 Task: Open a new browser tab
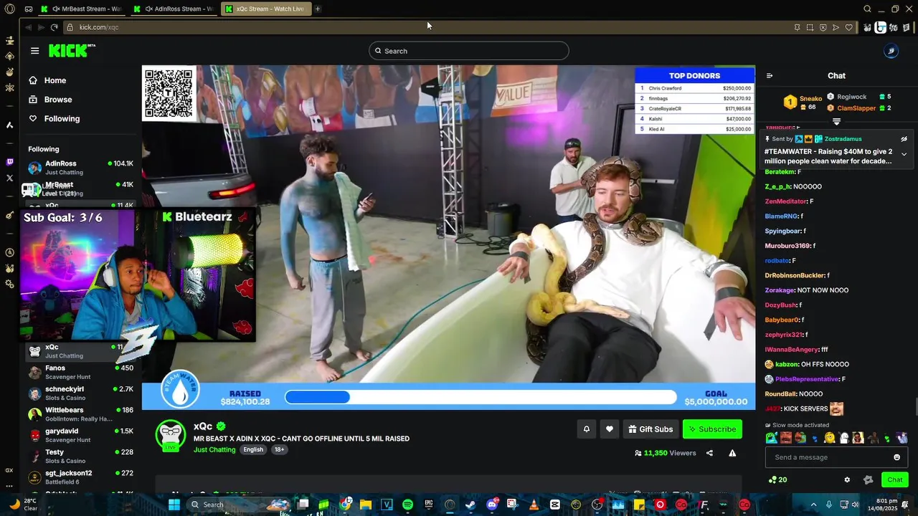point(318,9)
